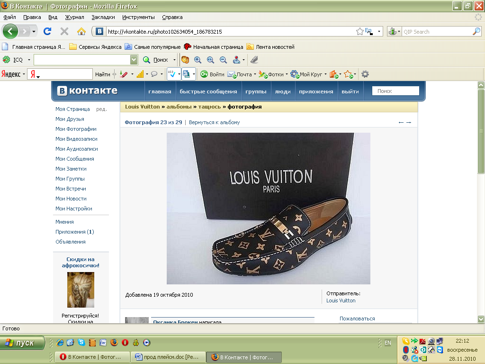Click the ICQ toolbar smiley faces icon
Viewport: 485px width, 364px height.
click(185, 60)
